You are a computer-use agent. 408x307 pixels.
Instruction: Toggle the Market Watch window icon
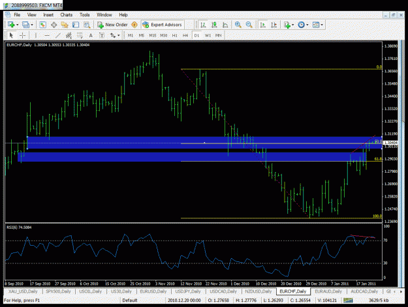[x=42, y=25]
